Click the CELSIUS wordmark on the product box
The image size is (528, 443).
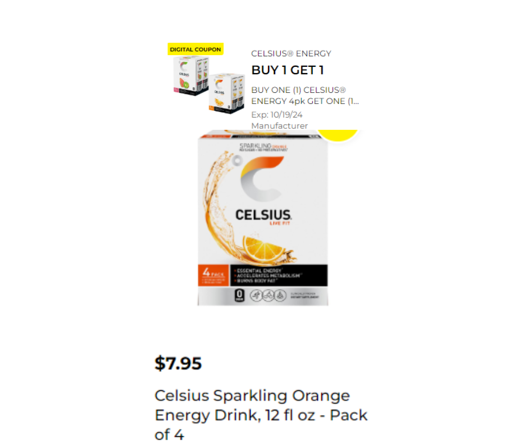(263, 214)
